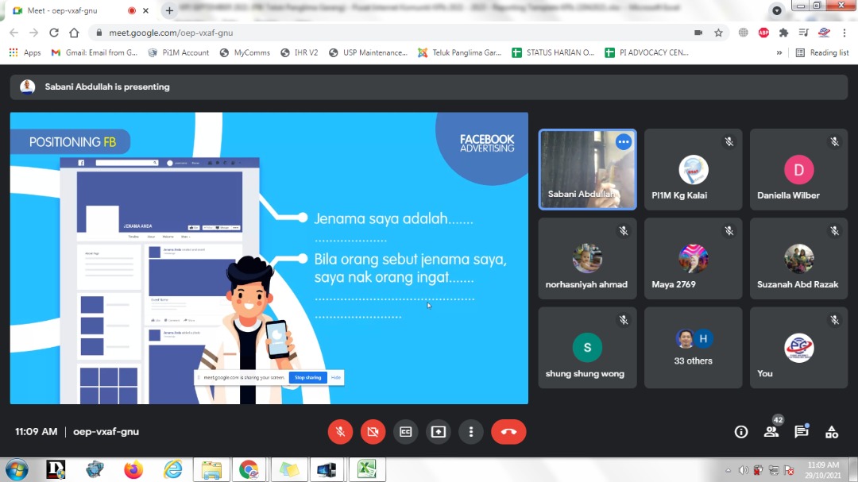Switch to Excel taskbar icon
Viewport: 858px width, 482px height.
[366, 469]
